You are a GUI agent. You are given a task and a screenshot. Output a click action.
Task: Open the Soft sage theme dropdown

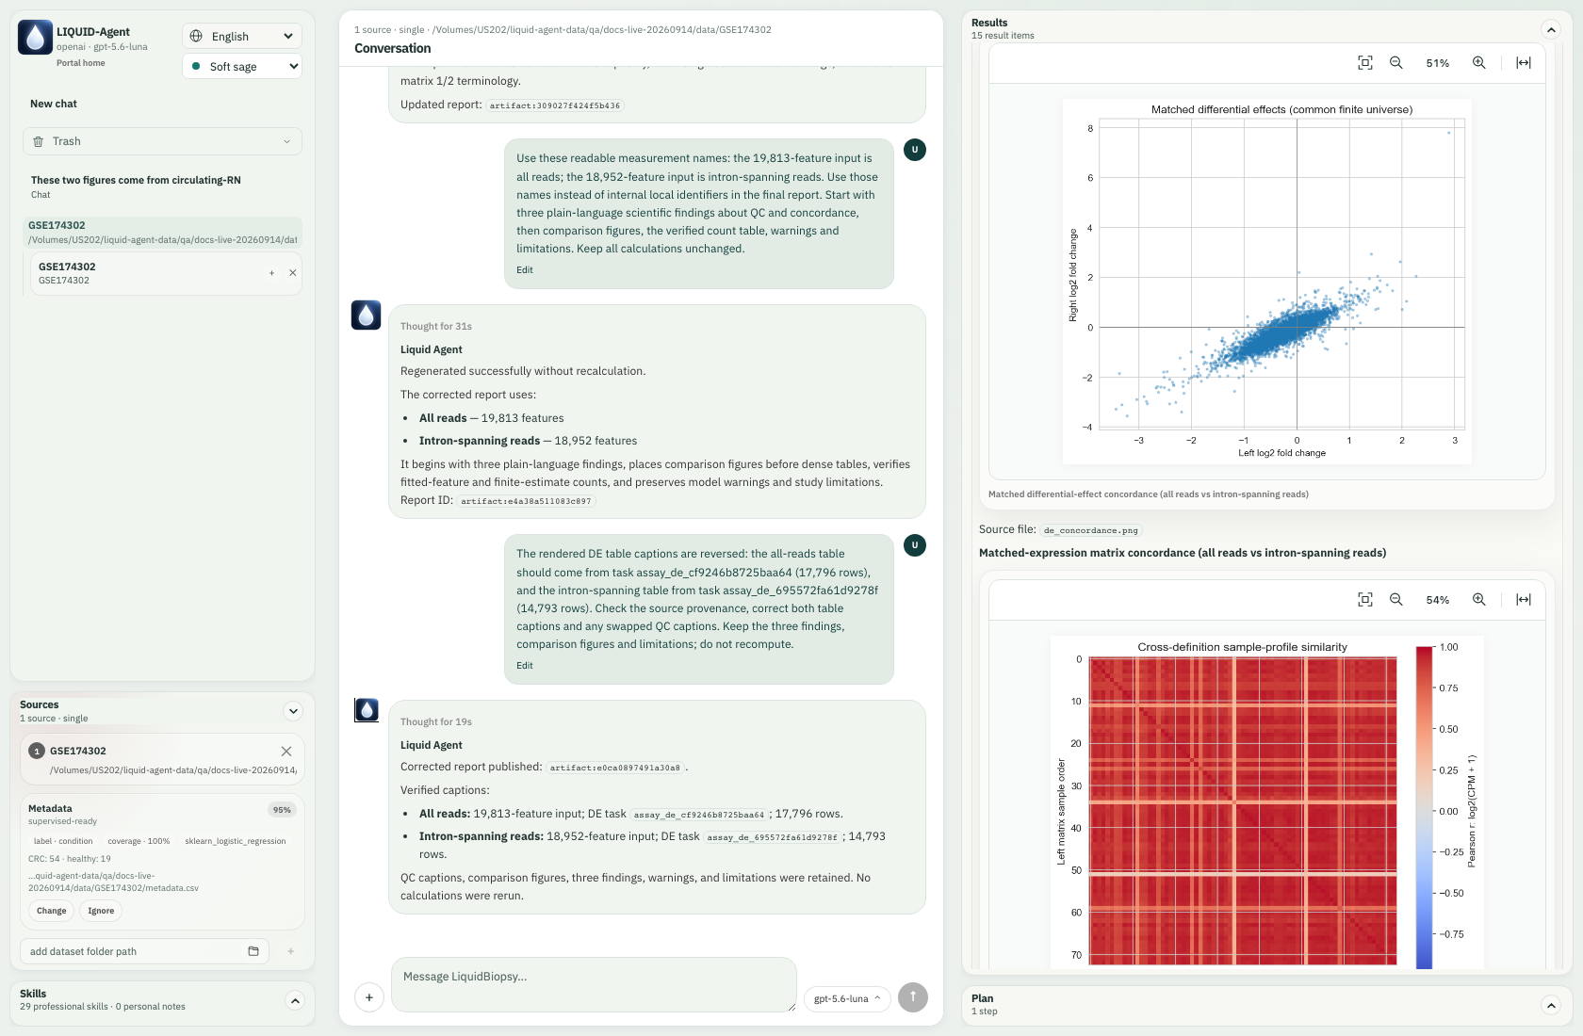[242, 66]
